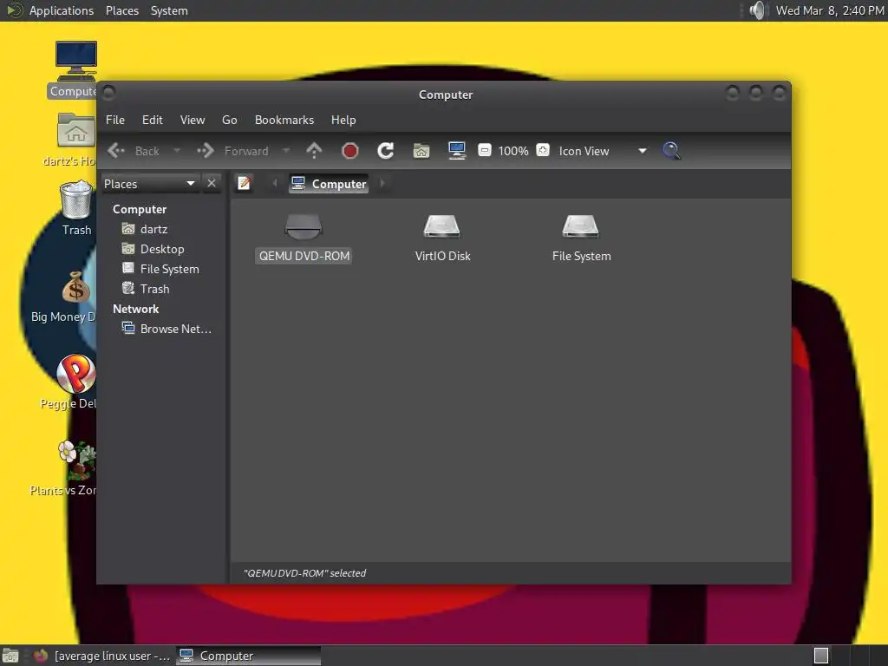This screenshot has width=888, height=666.
Task: Open the Edit menu
Action: tap(152, 120)
